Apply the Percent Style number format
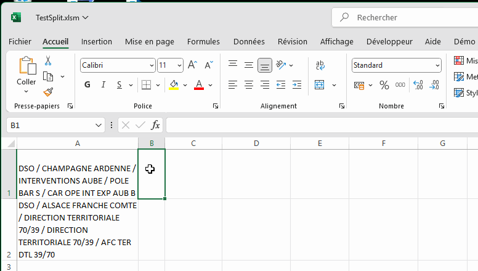This screenshot has width=478, height=271. pyautogui.click(x=384, y=85)
